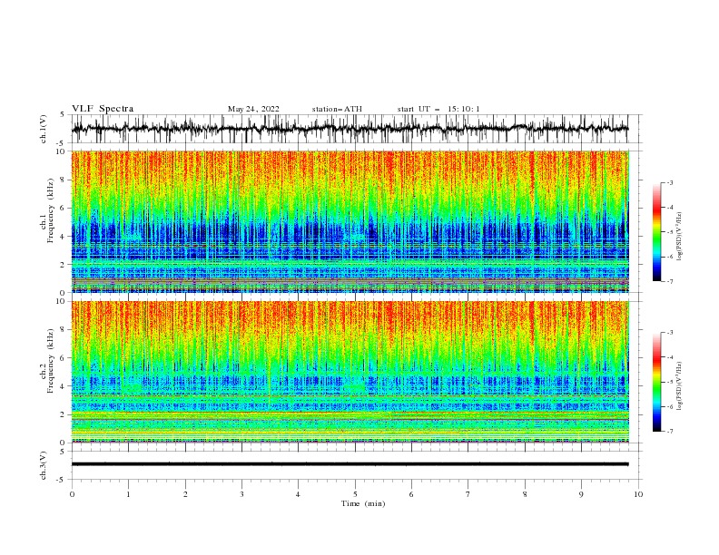Select the ch.2 colorbar "log(PSD)(V²/Hz)" label
The width and height of the screenshot is (719, 555).
(679, 386)
